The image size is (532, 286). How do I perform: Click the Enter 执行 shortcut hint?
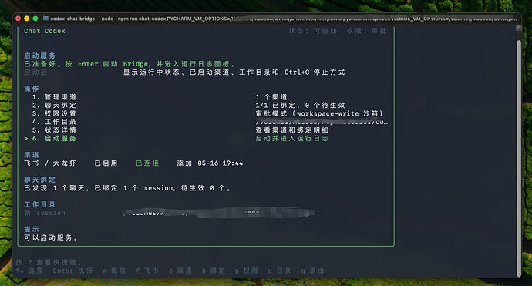72,271
